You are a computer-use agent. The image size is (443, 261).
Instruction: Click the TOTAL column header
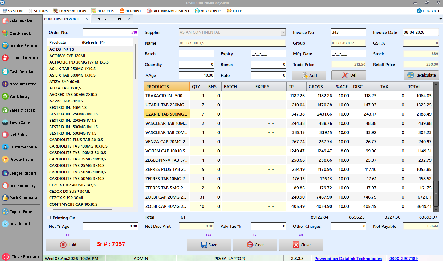point(419,87)
